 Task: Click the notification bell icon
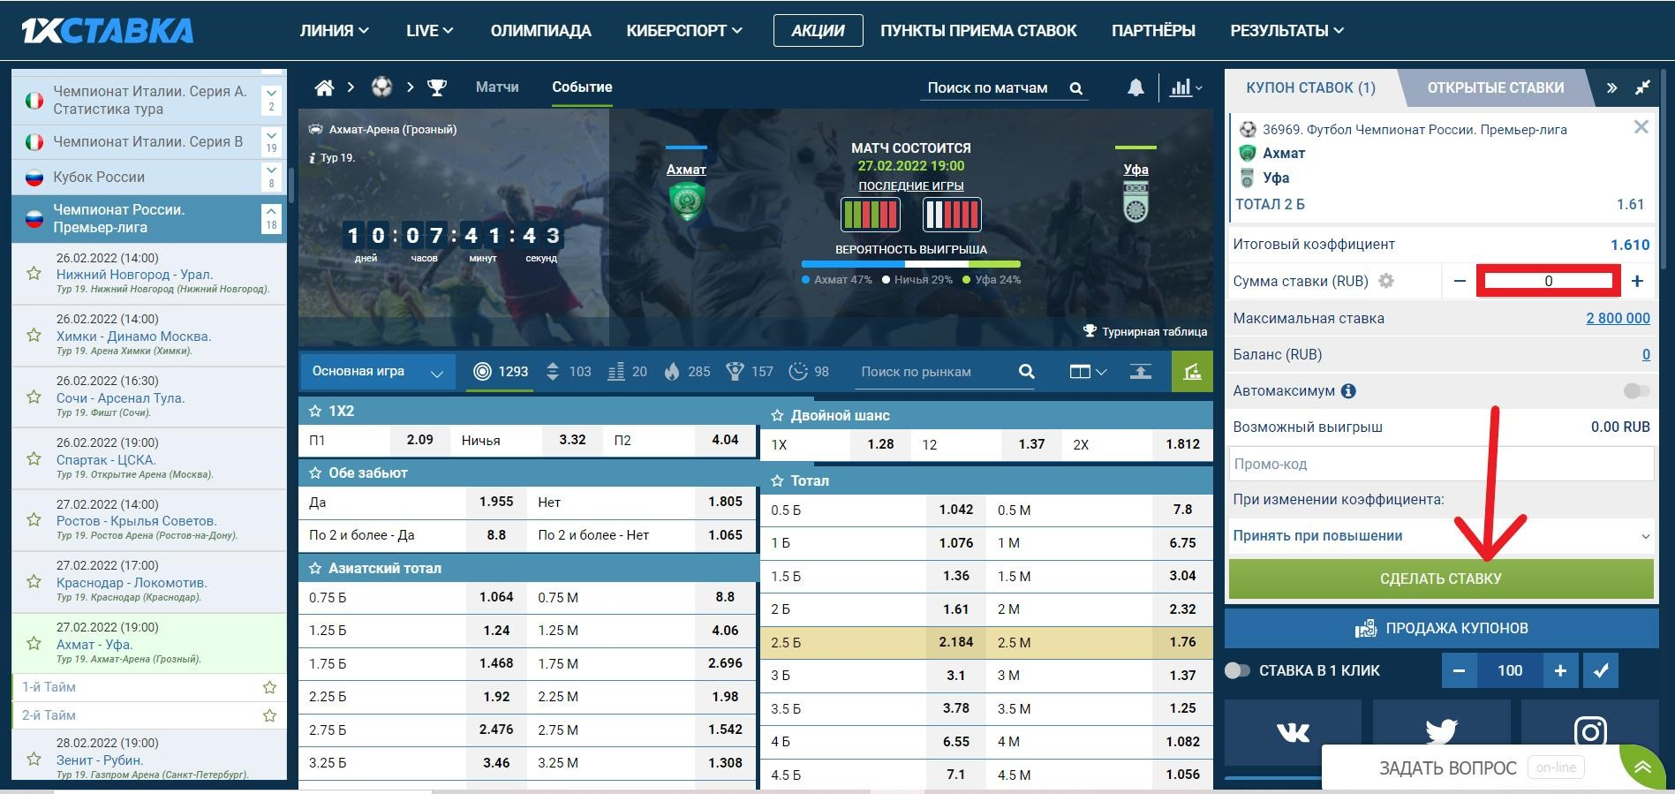(x=1136, y=87)
